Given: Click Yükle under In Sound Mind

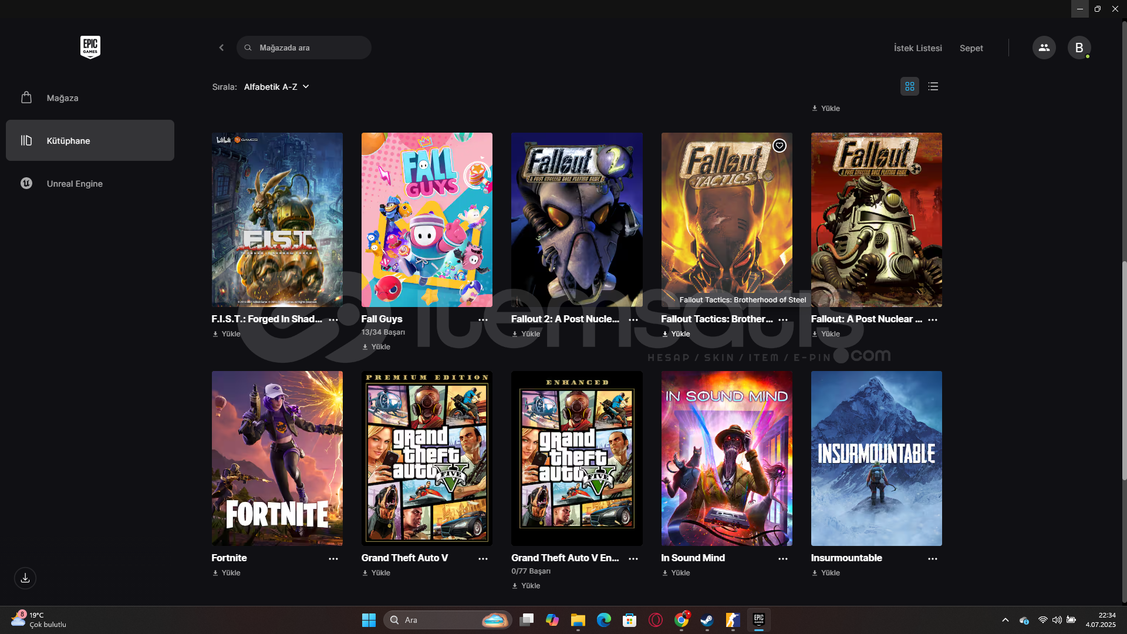Looking at the screenshot, I should (676, 573).
